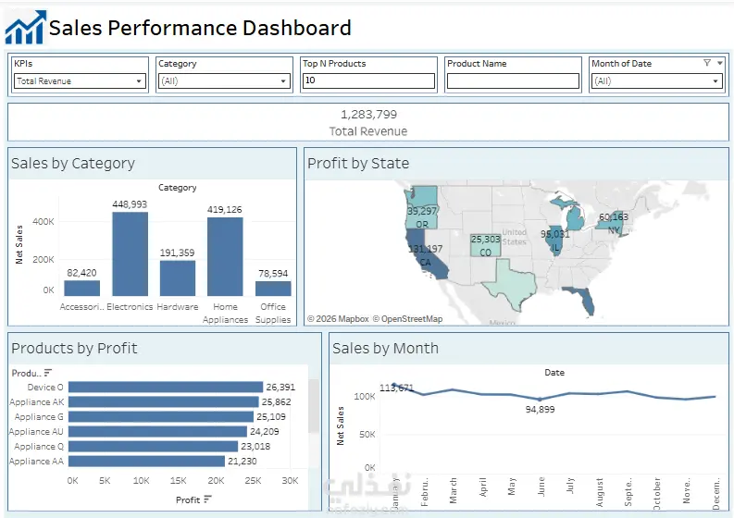Click the sort icon beside Produ.. header

tap(48, 373)
